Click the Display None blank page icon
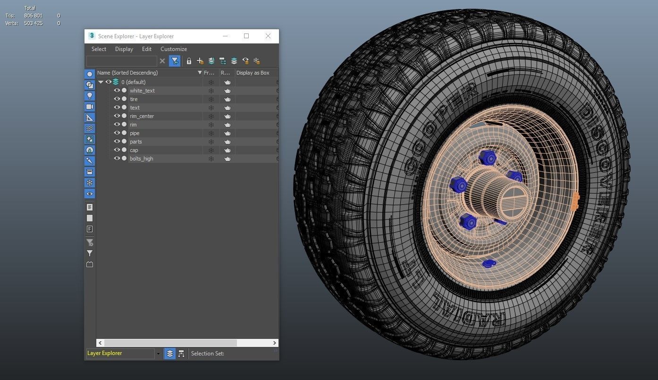 (90, 218)
